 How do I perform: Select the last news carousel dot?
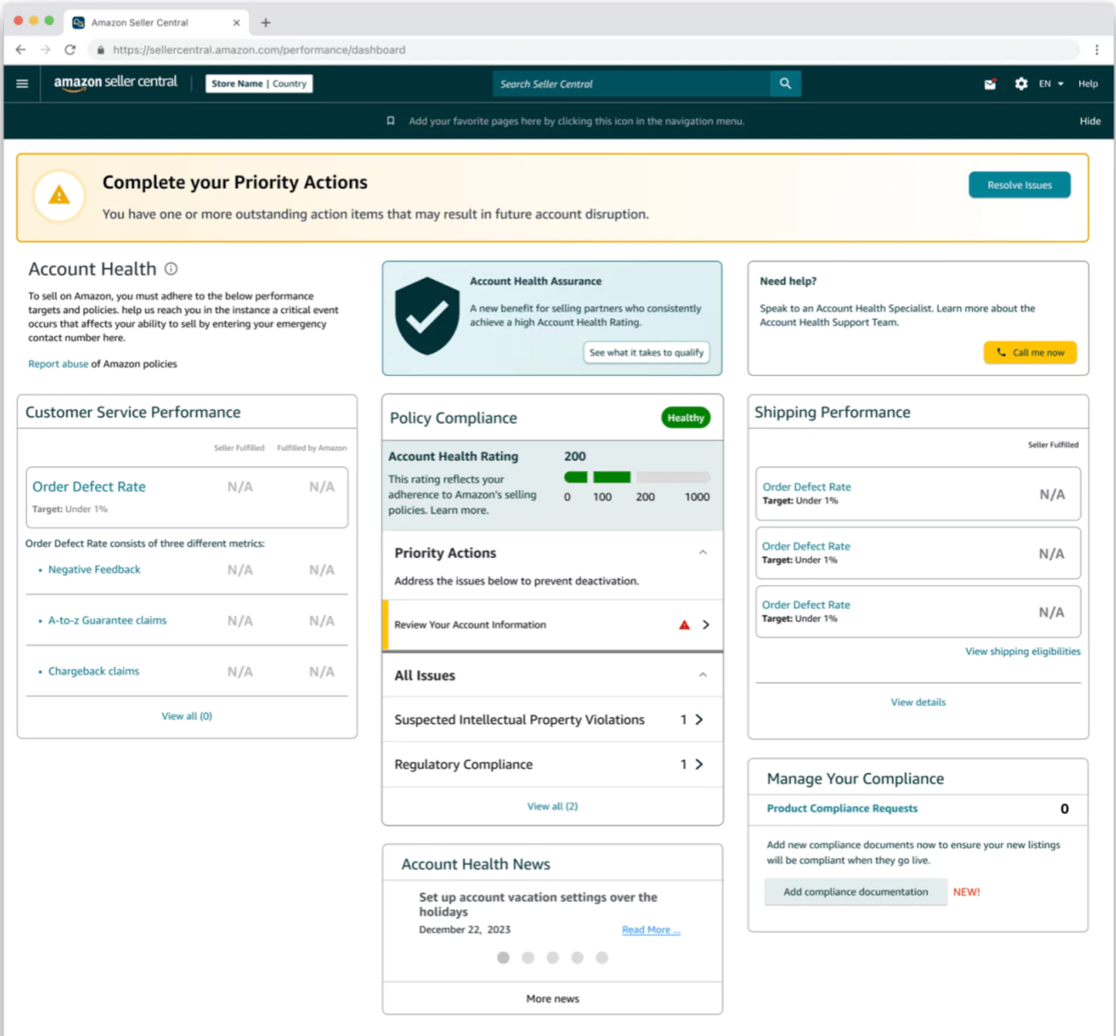602,958
